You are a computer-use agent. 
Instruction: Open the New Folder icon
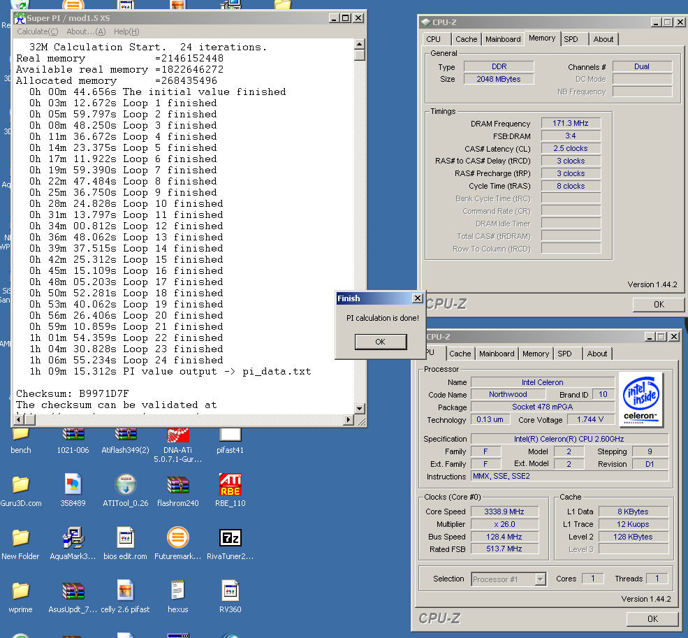click(20, 537)
